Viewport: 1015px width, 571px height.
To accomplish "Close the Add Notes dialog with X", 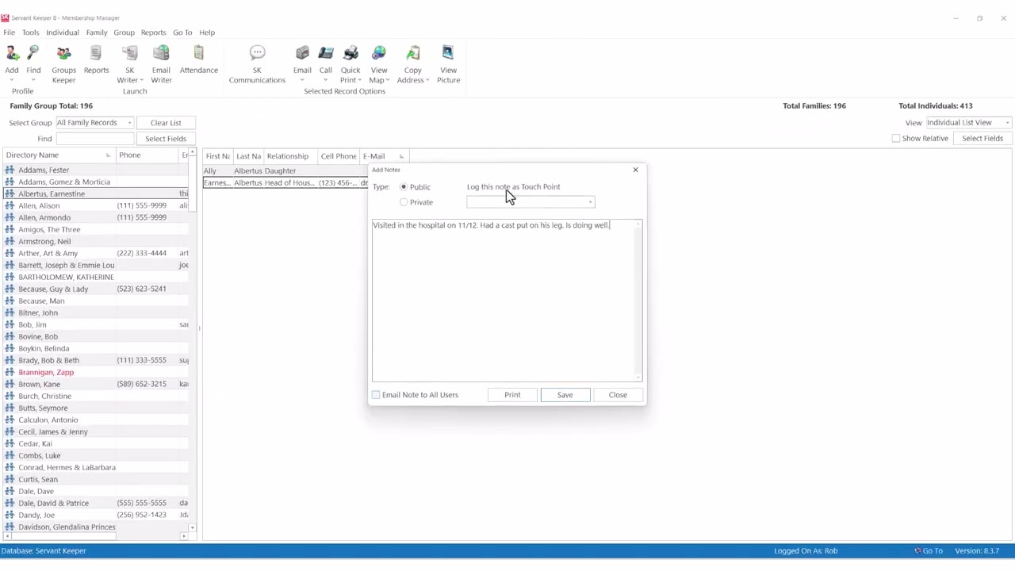I will click(635, 170).
